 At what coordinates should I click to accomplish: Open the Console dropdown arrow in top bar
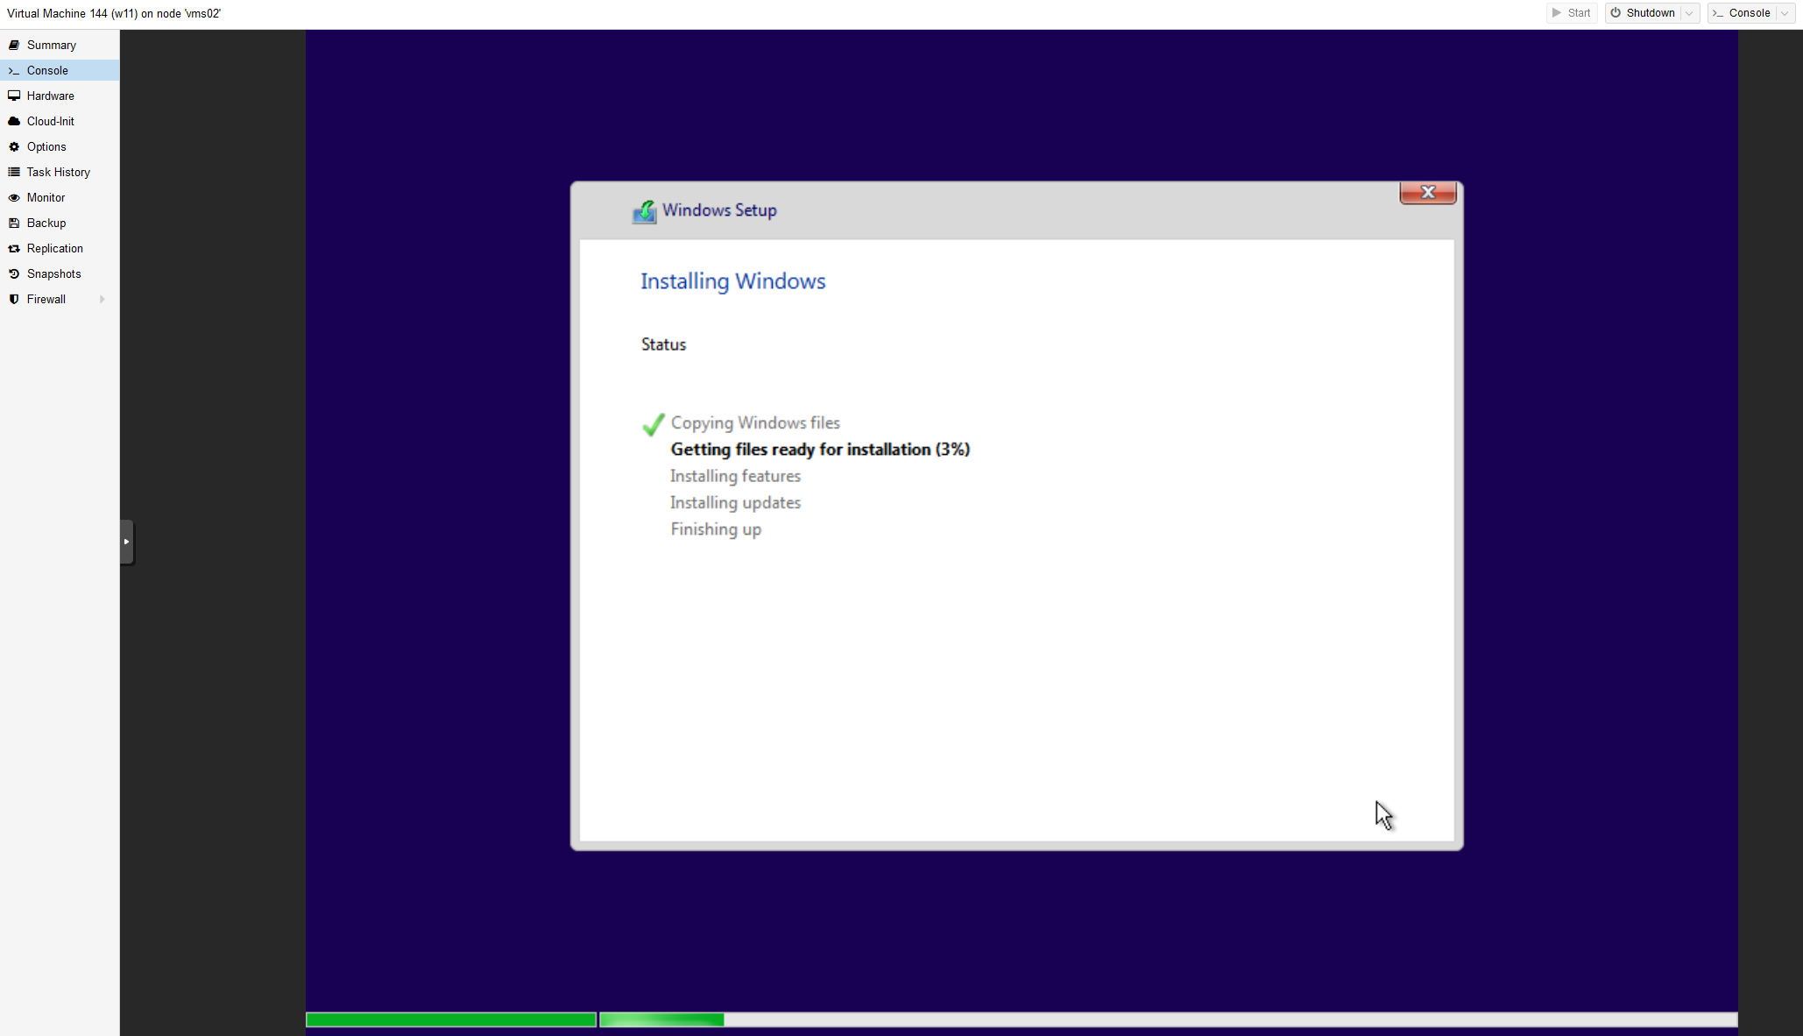tap(1785, 13)
